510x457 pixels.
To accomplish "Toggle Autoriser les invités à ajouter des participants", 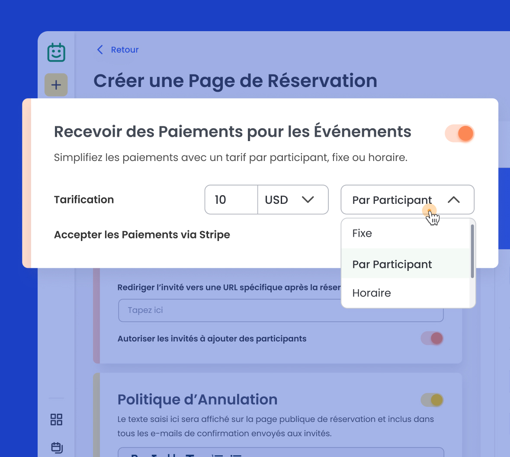I will point(432,338).
